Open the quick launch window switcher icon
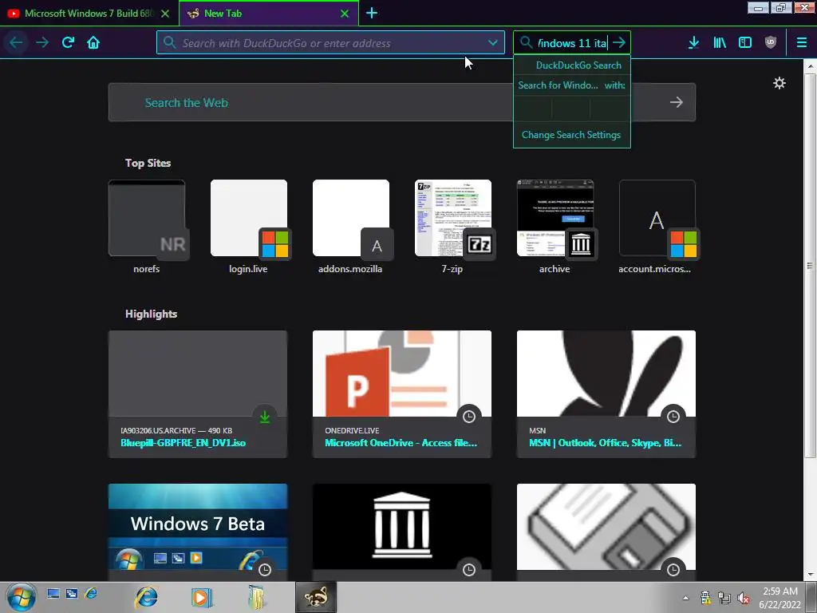Image resolution: width=817 pixels, height=613 pixels. click(x=72, y=594)
